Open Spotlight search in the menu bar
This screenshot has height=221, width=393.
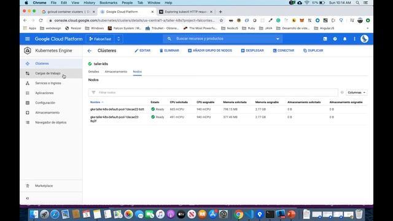coord(357,2)
